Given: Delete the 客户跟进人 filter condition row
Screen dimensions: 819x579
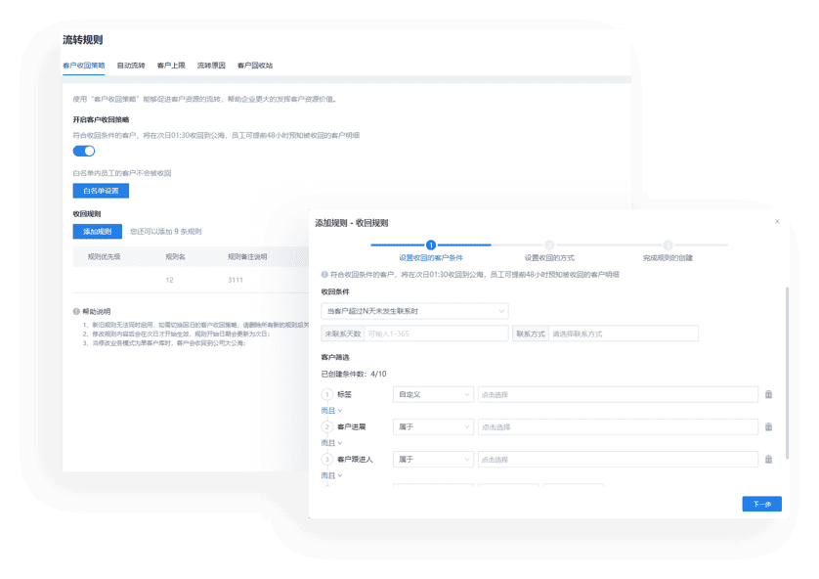Looking at the screenshot, I should pos(768,459).
